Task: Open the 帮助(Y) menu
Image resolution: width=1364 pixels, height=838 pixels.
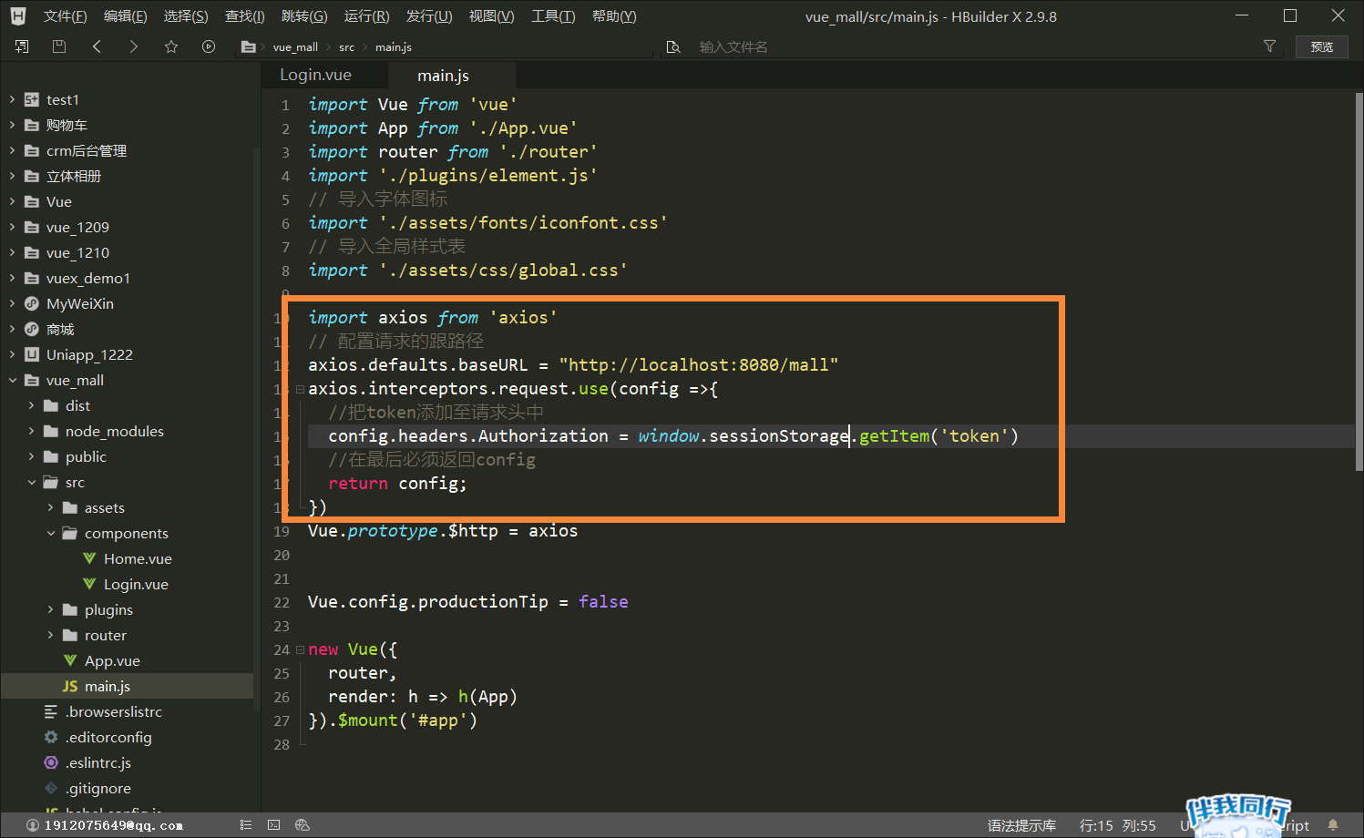Action: tap(614, 16)
